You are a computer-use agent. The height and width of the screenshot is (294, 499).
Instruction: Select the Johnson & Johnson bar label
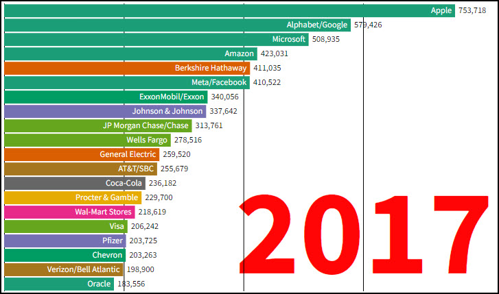(x=167, y=111)
